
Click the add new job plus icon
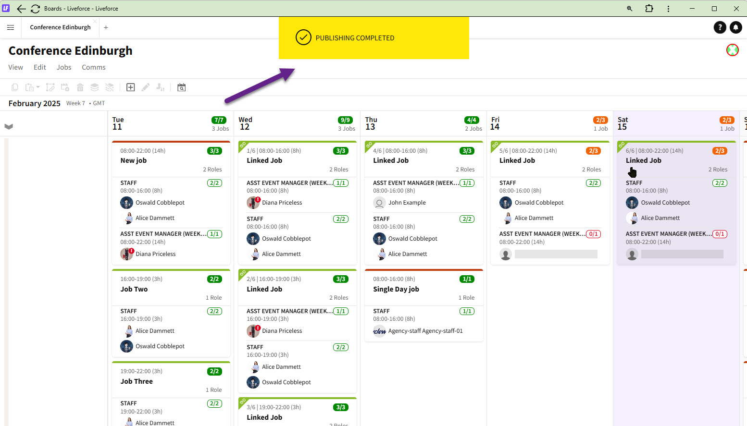130,87
